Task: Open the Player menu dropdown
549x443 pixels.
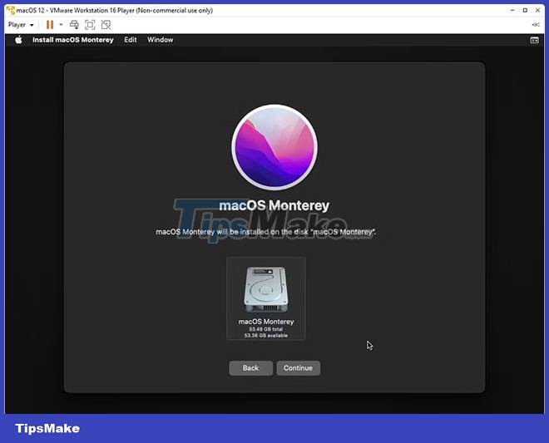Action: tap(21, 25)
